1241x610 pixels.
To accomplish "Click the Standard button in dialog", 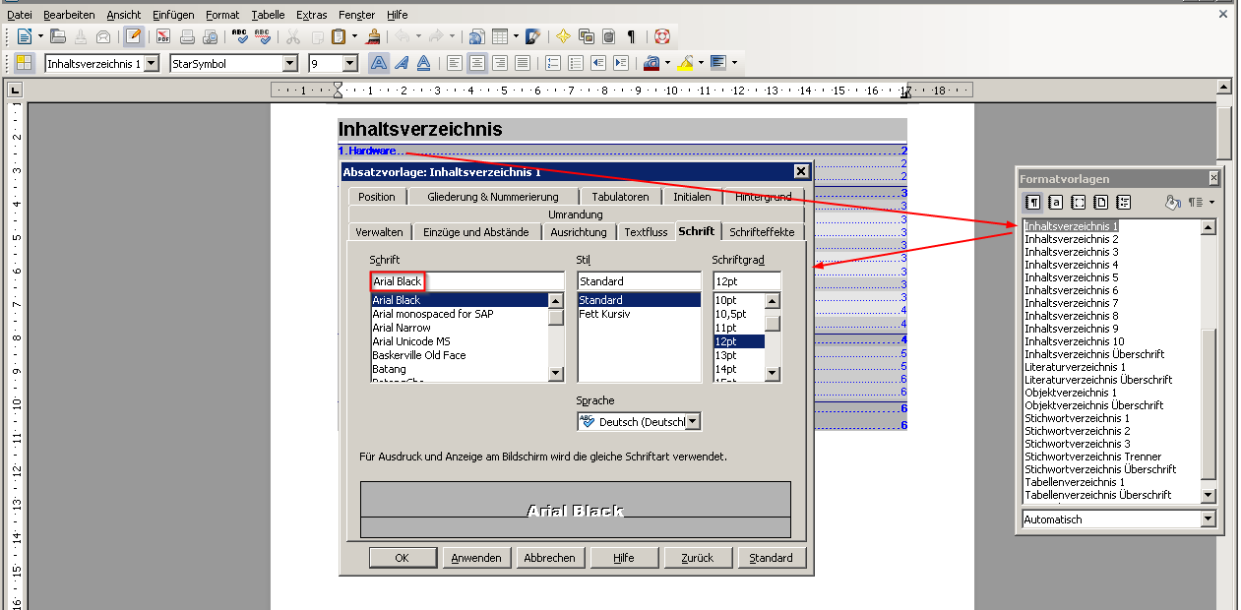I will [x=771, y=558].
